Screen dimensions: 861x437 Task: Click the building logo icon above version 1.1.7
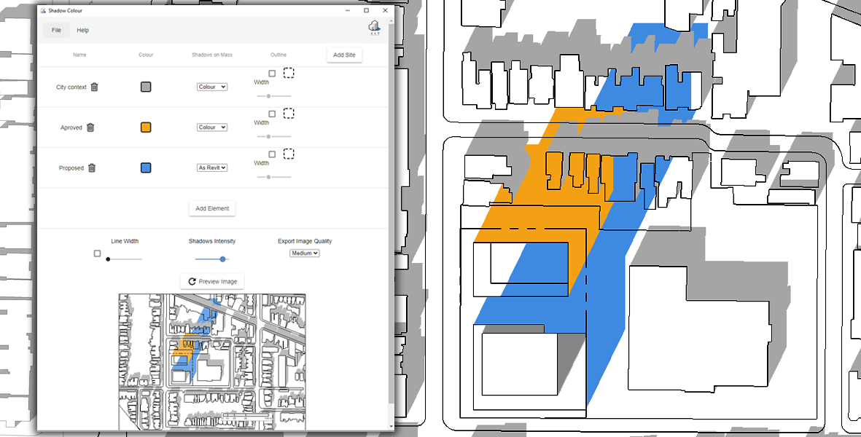pos(375,25)
